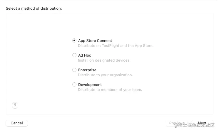This screenshot has width=219, height=132.
Task: Click the "Ad Hoc" option label
Action: coord(85,55)
